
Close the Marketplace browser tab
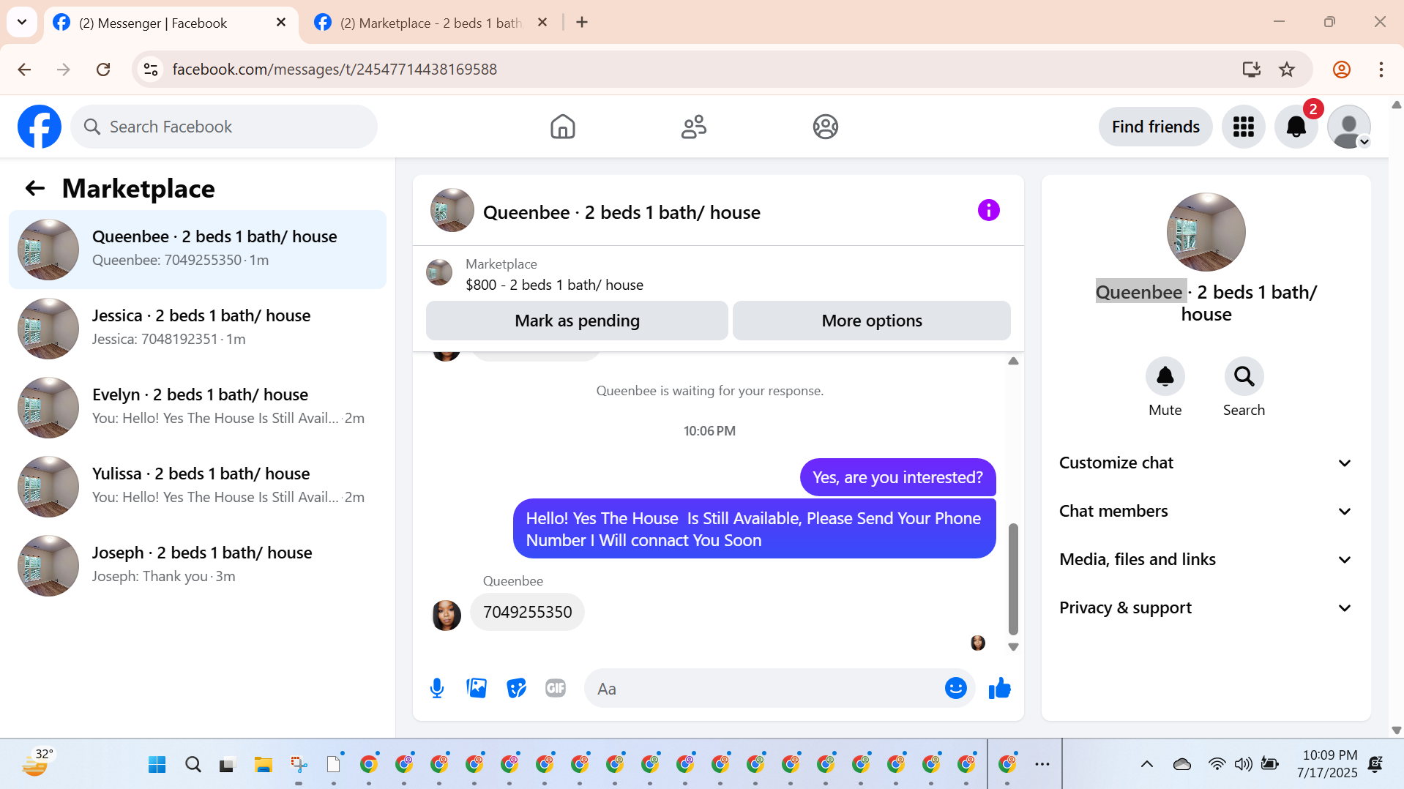pos(542,22)
